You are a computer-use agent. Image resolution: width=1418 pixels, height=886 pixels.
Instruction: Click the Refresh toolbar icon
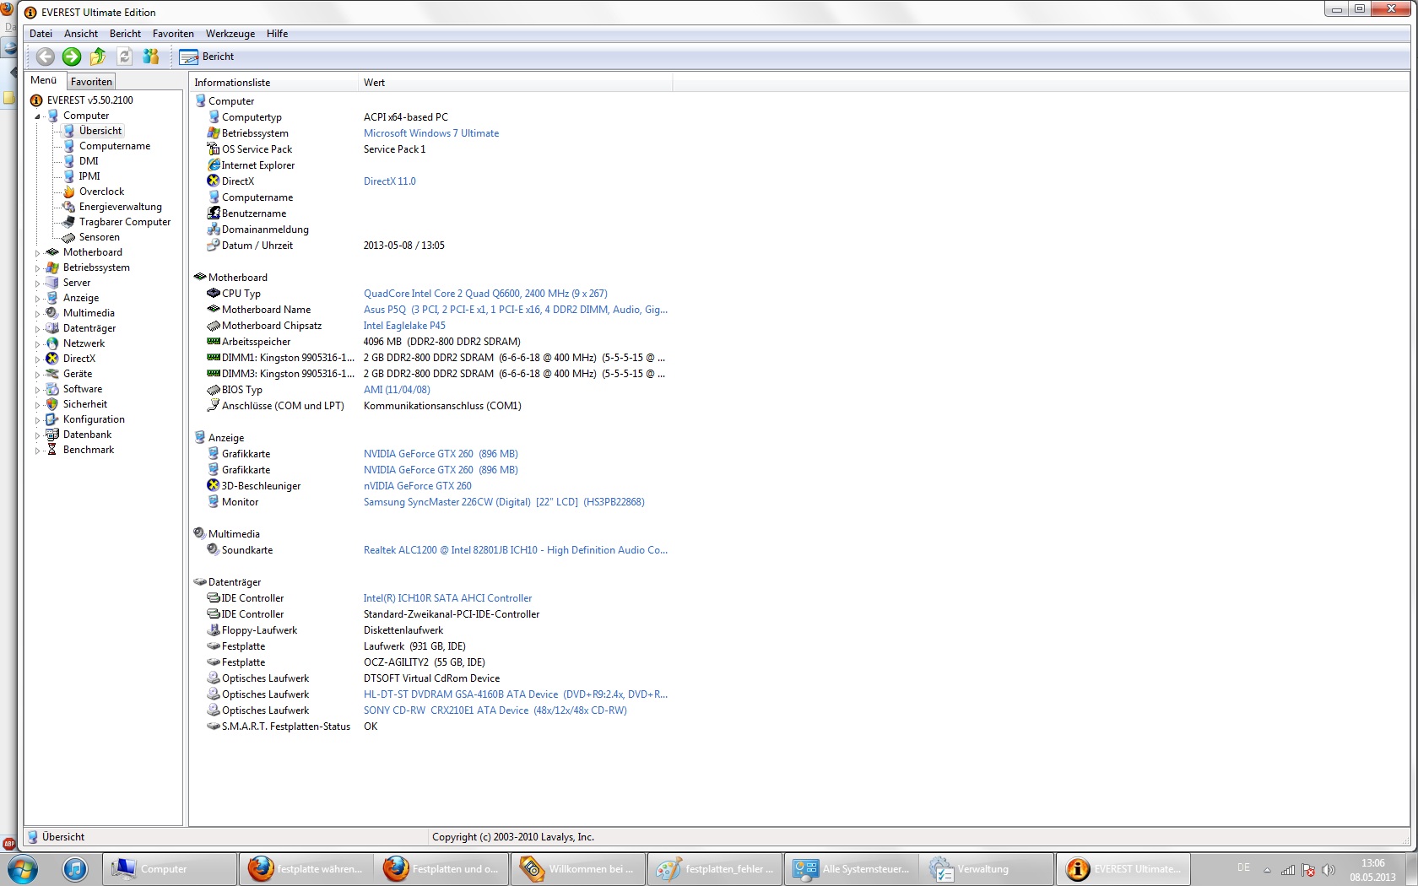[124, 57]
